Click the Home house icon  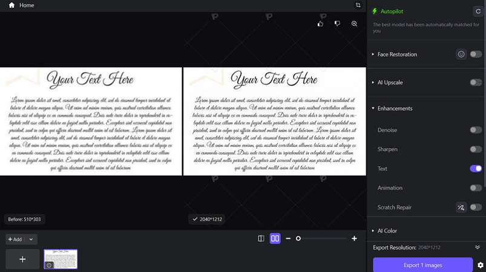11,5
